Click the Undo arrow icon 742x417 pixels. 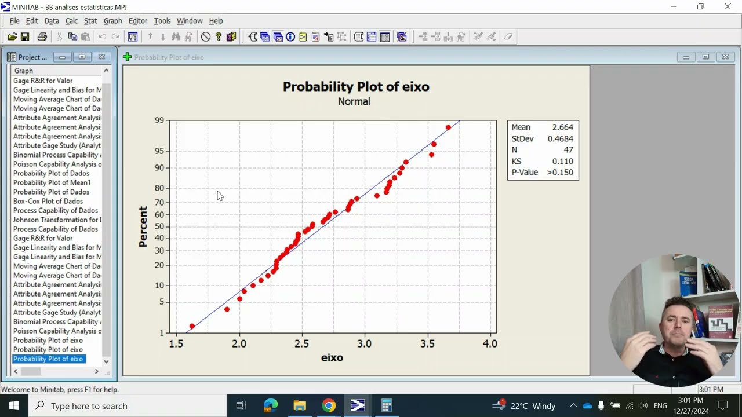pyautogui.click(x=103, y=36)
